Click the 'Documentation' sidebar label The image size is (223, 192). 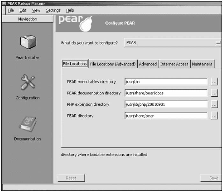[x=27, y=139]
